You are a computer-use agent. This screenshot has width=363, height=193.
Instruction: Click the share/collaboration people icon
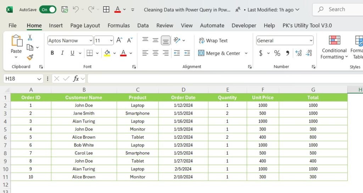(238, 10)
